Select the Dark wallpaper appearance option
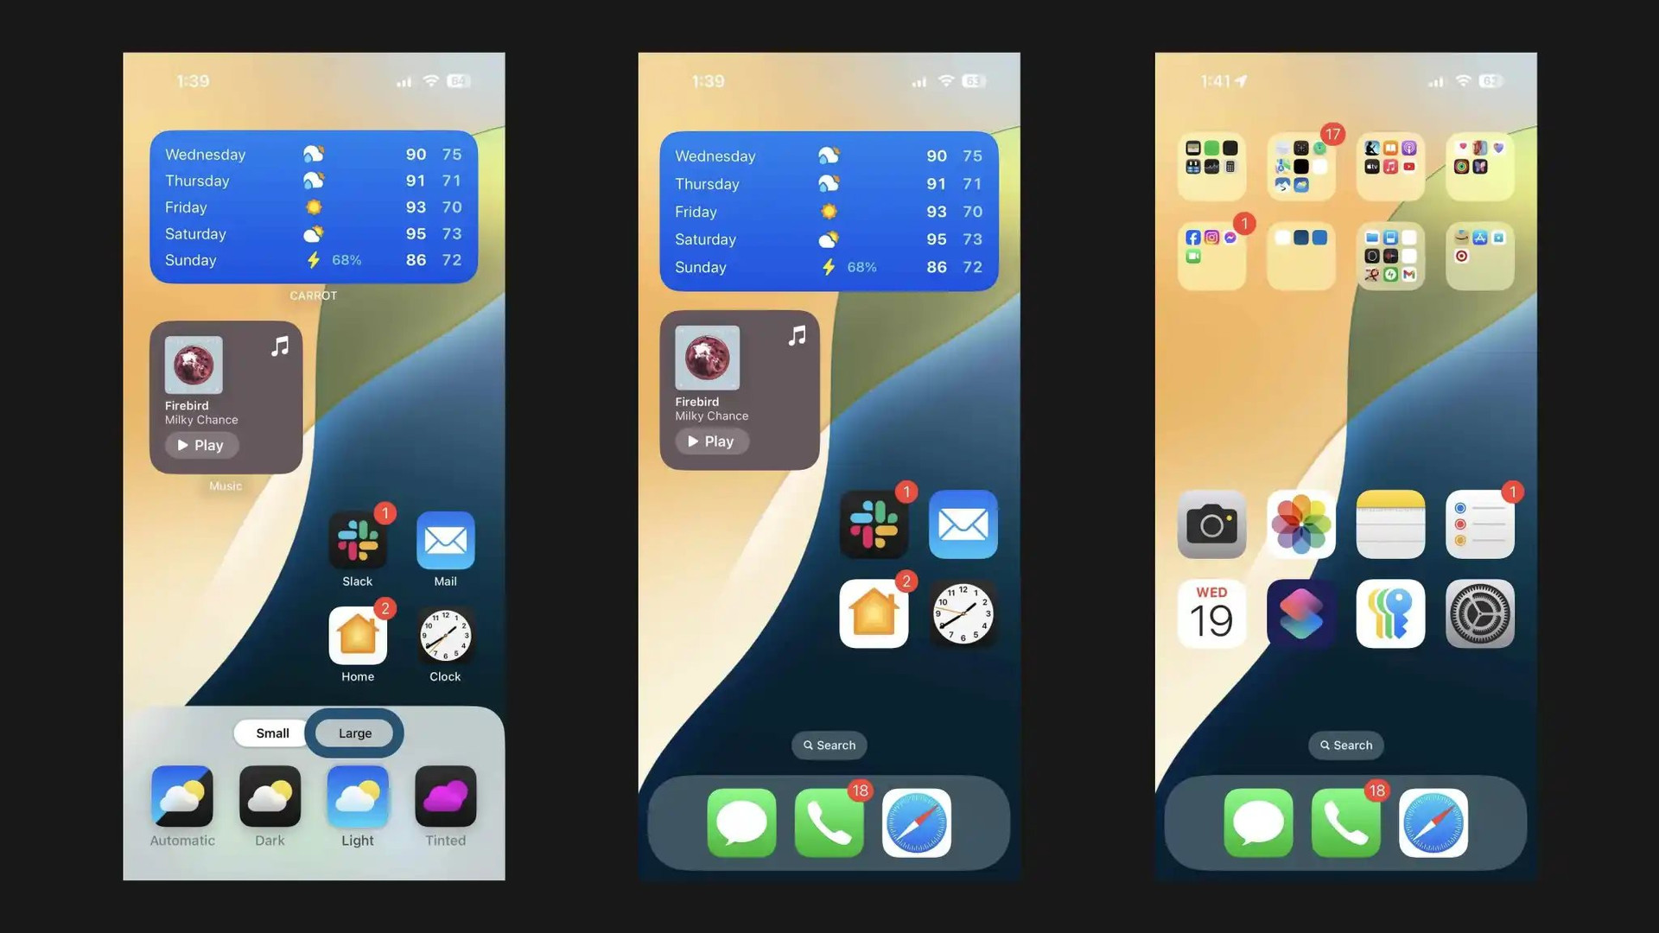1659x933 pixels. [x=269, y=797]
